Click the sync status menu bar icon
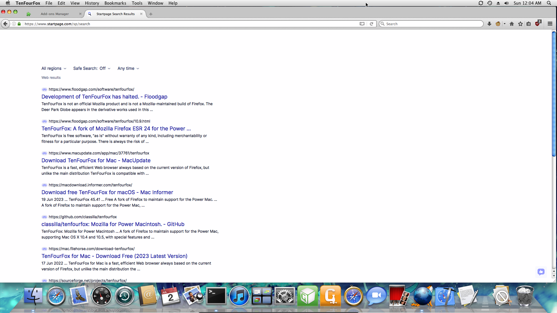The height and width of the screenshot is (313, 557). click(481, 3)
